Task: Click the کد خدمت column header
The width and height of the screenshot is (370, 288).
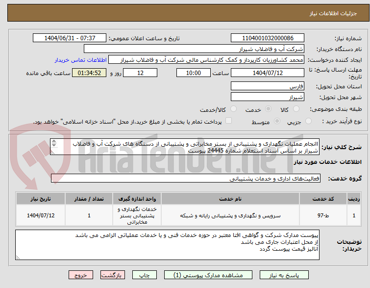Action: click(323, 199)
